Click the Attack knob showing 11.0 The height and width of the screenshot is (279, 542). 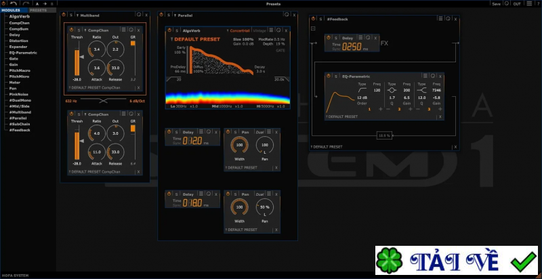(x=97, y=152)
